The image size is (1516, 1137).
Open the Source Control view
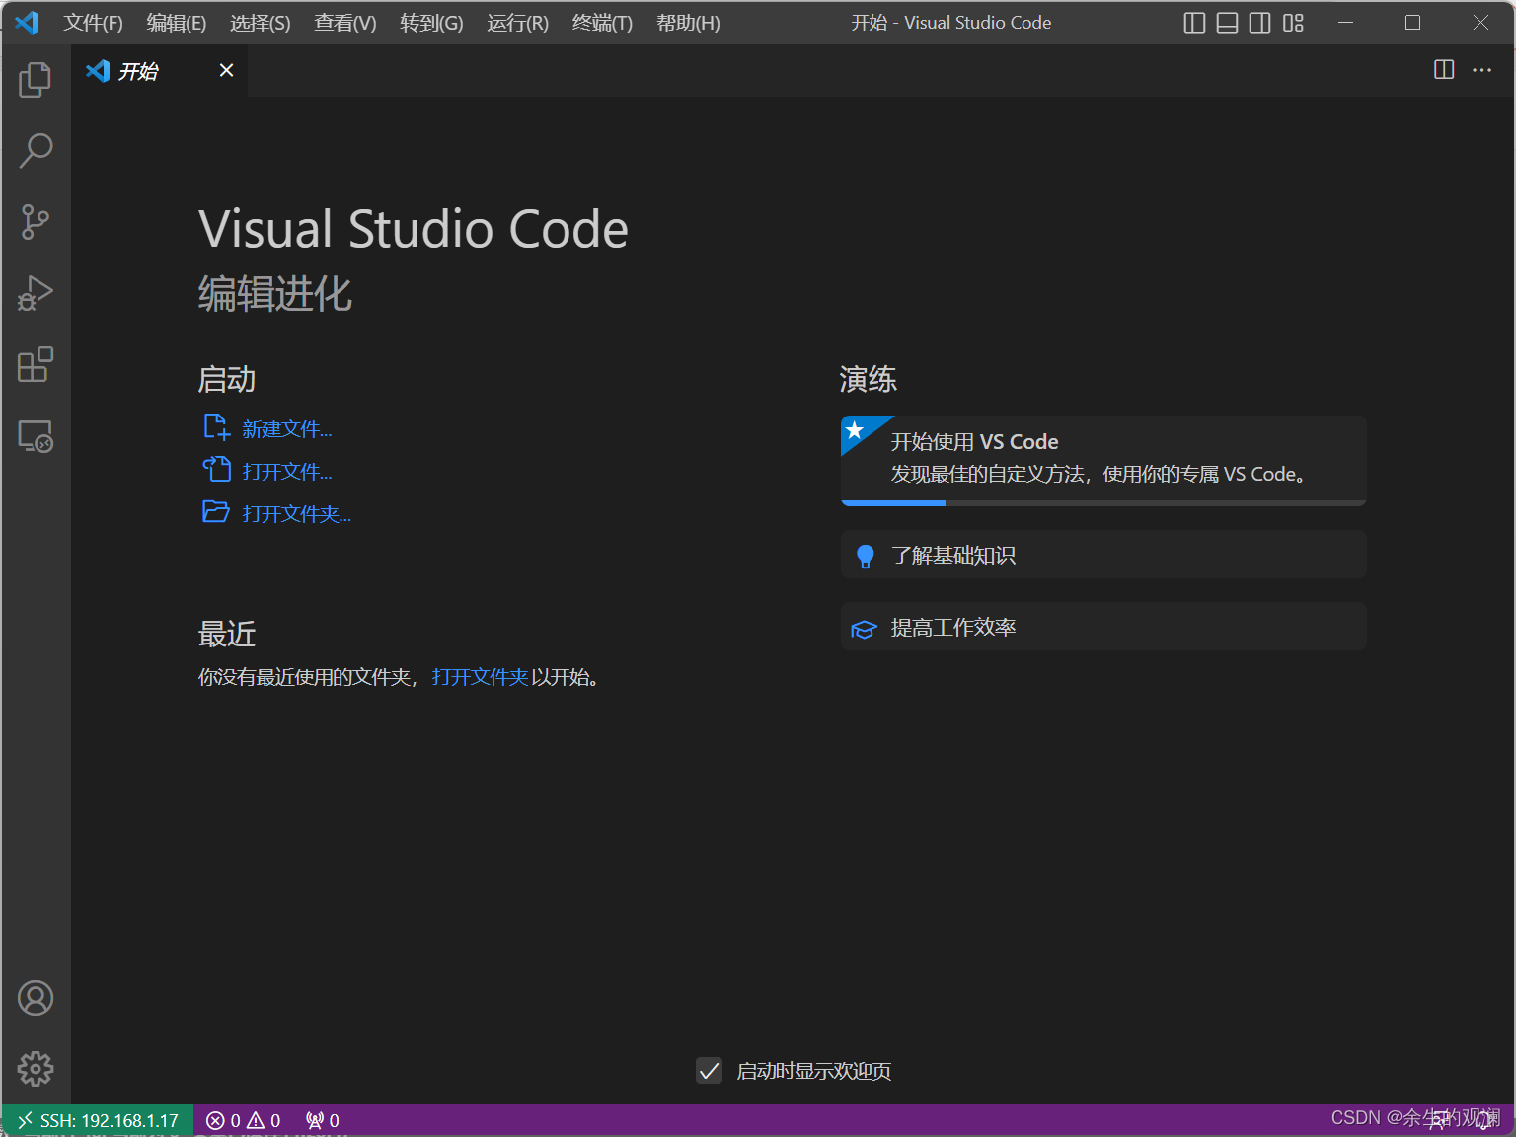(36, 222)
